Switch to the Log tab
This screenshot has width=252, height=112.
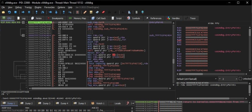(x=22, y=18)
